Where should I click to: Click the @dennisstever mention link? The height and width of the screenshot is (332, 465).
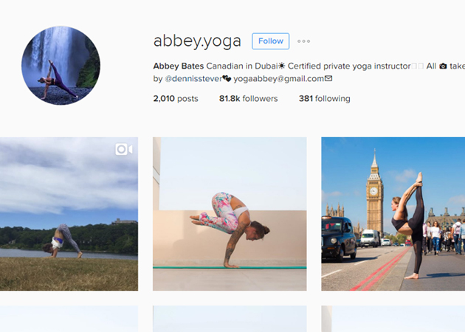pos(193,79)
